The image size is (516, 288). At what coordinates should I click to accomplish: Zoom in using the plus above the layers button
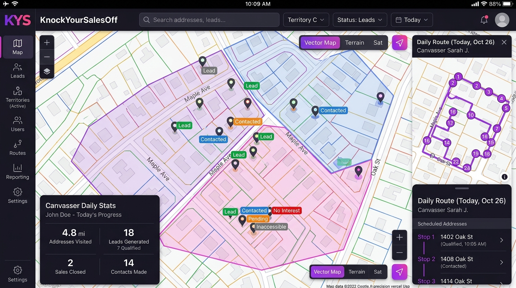[x=47, y=43]
